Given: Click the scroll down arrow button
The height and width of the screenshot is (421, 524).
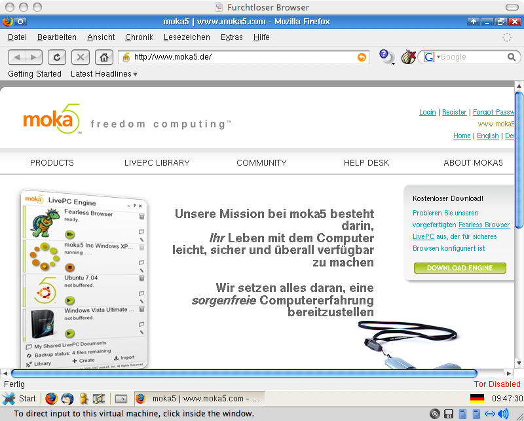Looking at the screenshot, I should (x=519, y=363).
